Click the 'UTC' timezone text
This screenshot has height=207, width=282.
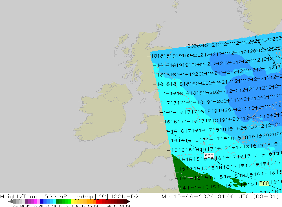click(244, 196)
